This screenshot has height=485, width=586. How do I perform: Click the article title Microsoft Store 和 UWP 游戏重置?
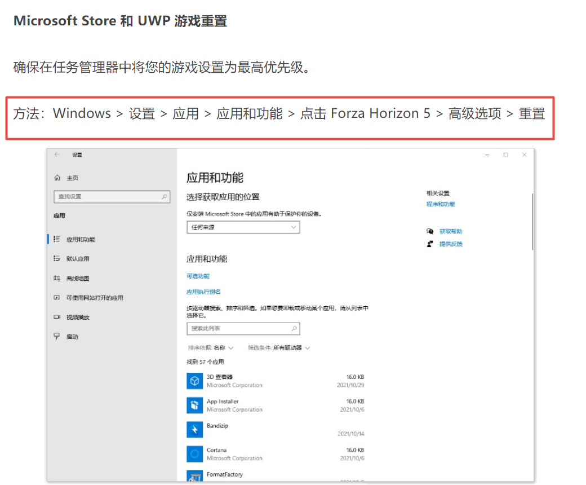coord(121,21)
